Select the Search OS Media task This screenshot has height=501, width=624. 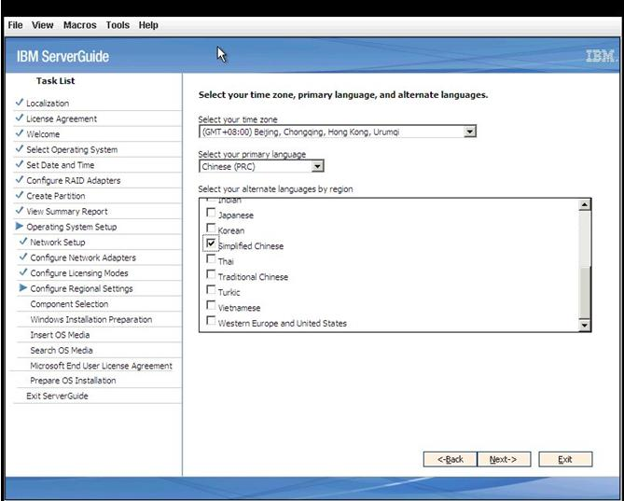62,351
